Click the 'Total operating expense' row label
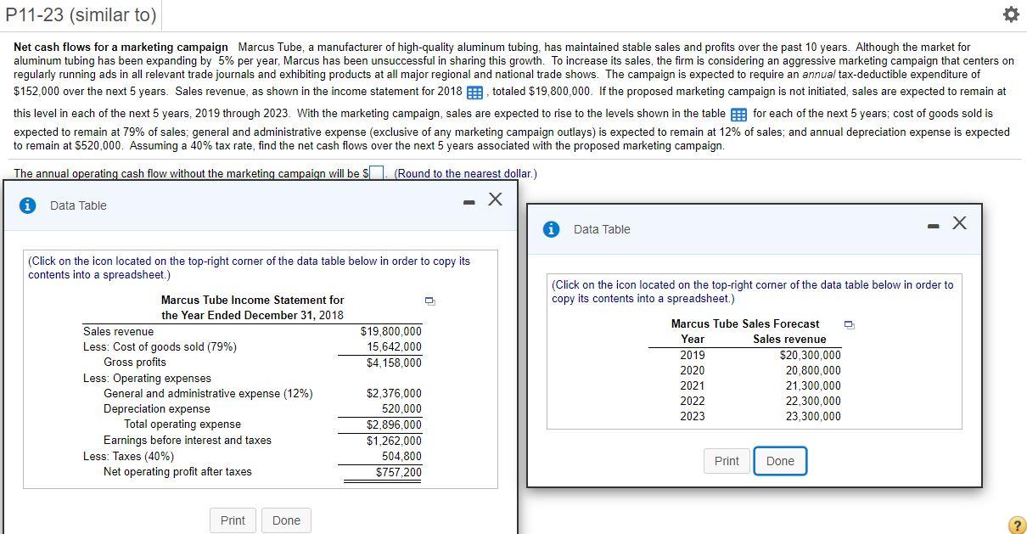1027x534 pixels. [182, 424]
